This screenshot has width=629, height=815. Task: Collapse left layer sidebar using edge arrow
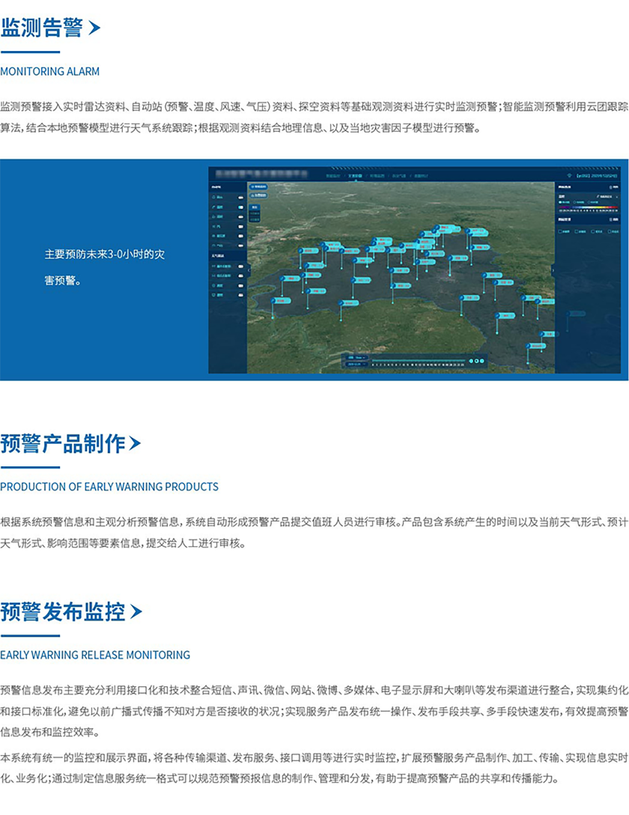pos(249,270)
